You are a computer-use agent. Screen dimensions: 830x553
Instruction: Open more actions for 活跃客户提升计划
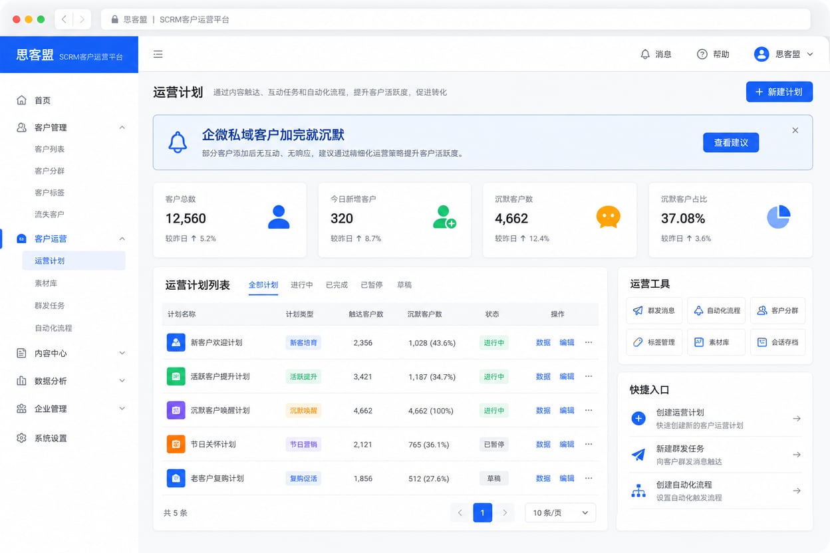click(x=589, y=376)
